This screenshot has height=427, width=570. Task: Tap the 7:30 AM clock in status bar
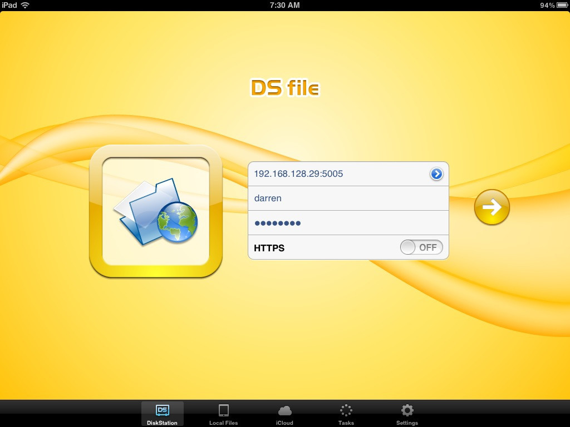(284, 5)
